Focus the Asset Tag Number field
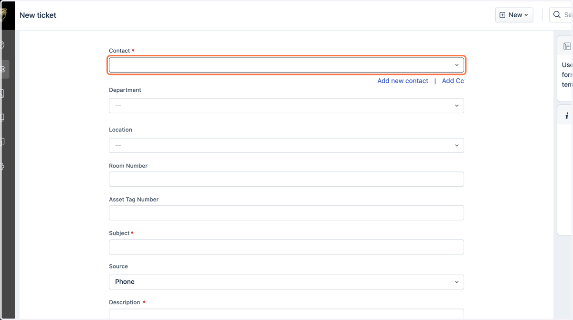 (x=286, y=213)
